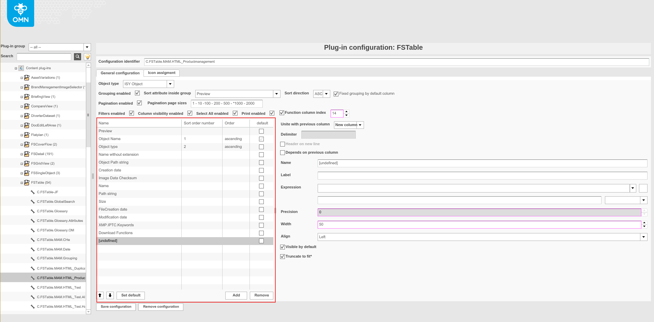Image resolution: width=654 pixels, height=322 pixels.
Task: Click the Set default button
Action: 130,295
